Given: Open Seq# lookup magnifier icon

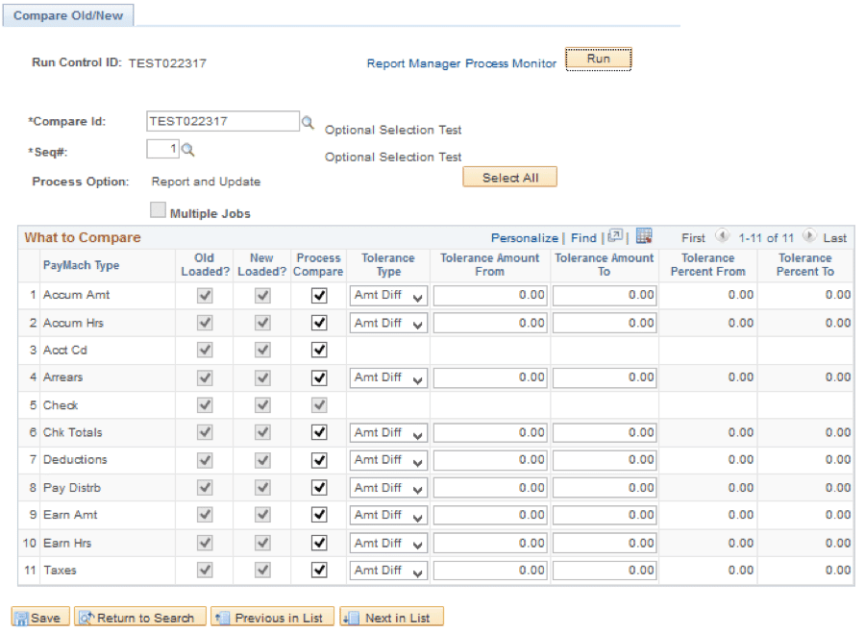Looking at the screenshot, I should point(188,150).
